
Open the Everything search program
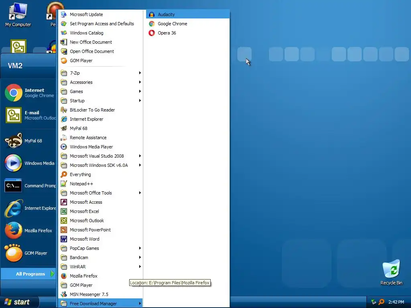click(101, 174)
